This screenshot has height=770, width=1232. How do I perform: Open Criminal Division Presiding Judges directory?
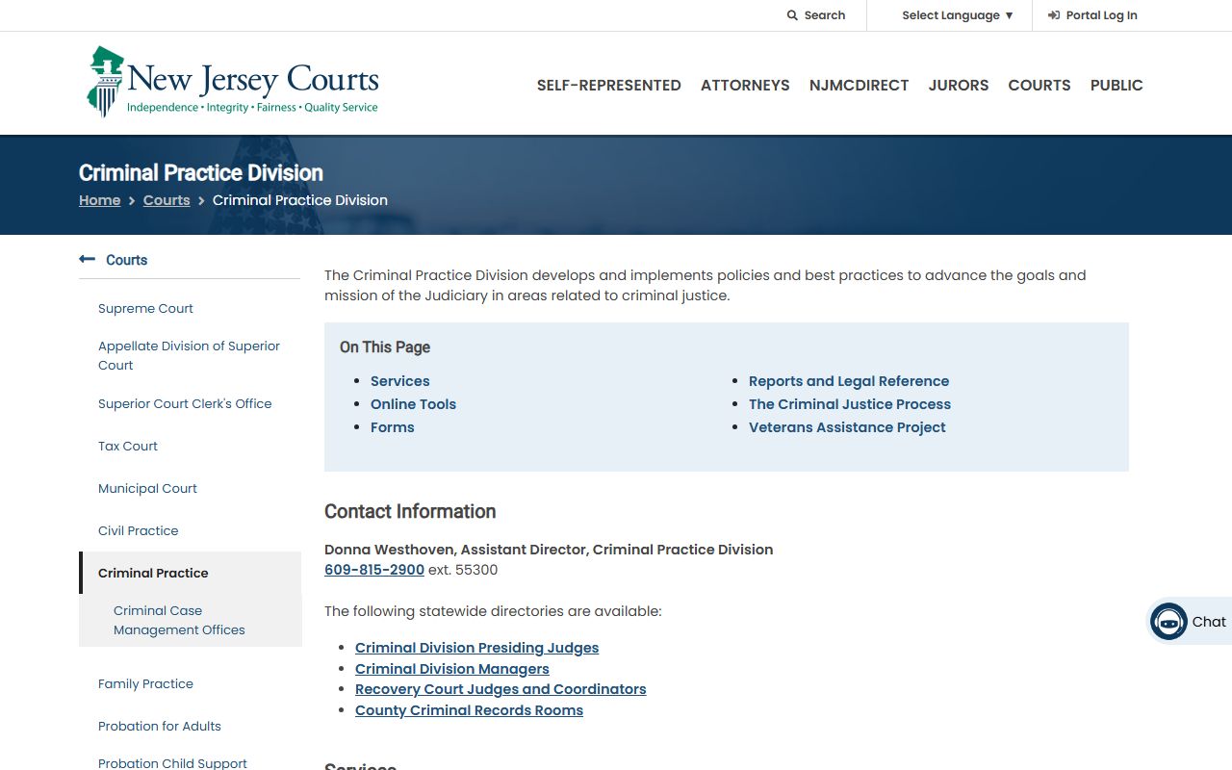pos(476,648)
